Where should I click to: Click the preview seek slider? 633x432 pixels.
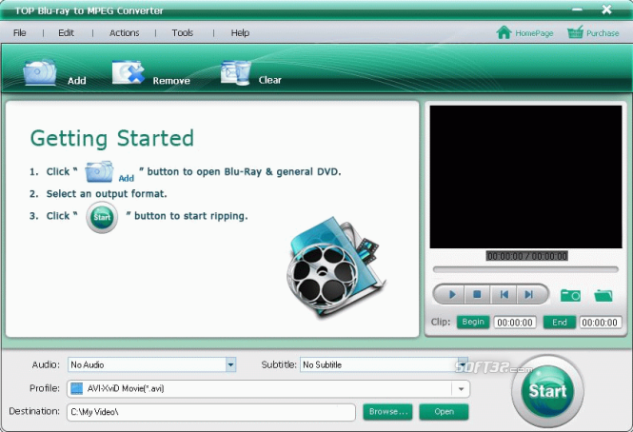point(525,269)
